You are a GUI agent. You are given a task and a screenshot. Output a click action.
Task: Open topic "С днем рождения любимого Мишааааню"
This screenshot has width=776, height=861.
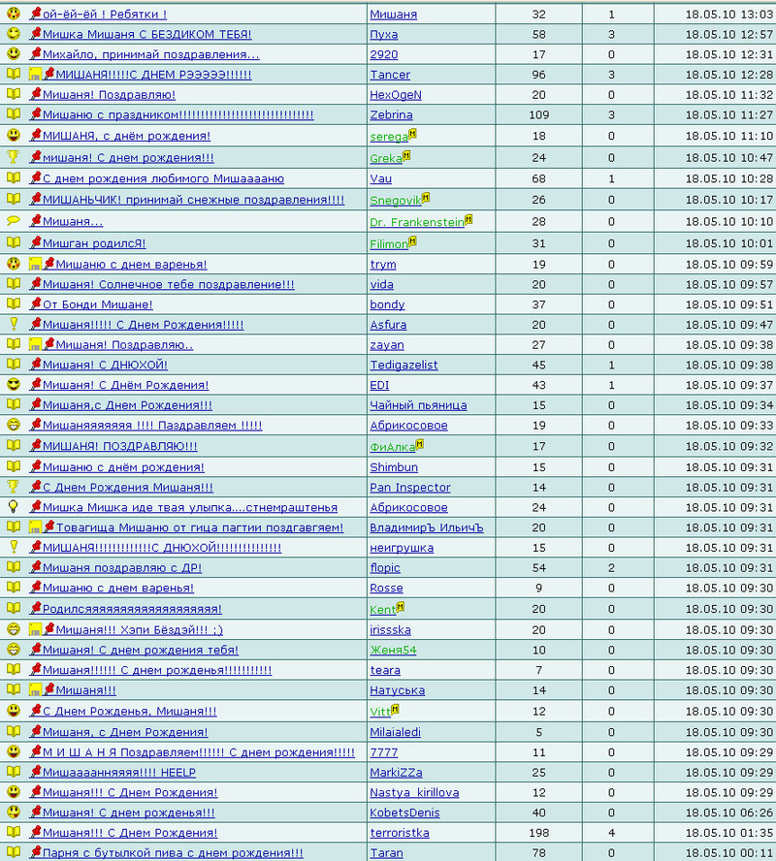[x=163, y=178]
